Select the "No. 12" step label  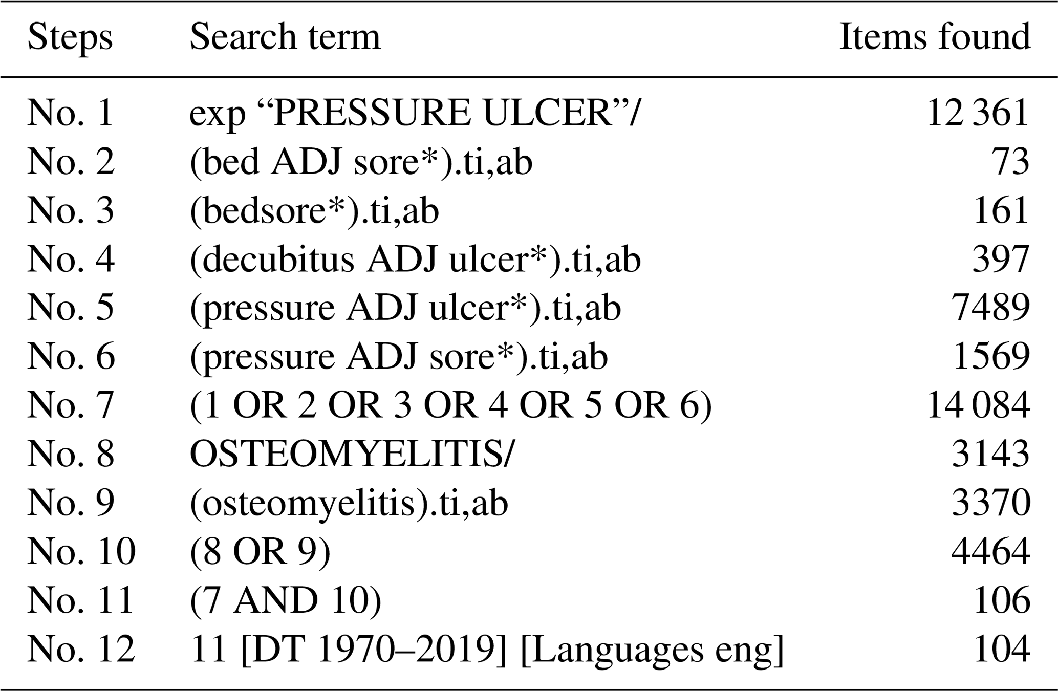coord(81,649)
